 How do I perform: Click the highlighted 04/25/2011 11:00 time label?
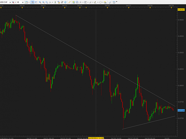(96, 138)
